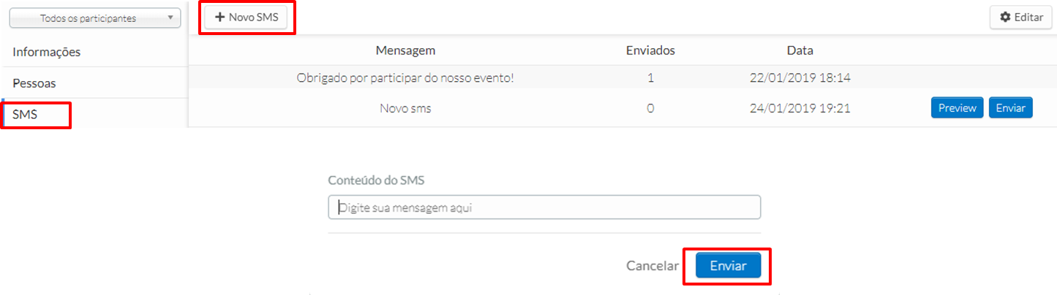The width and height of the screenshot is (1057, 295).
Task: Click the date 22/01/2019 18:14
Action: pos(800,77)
